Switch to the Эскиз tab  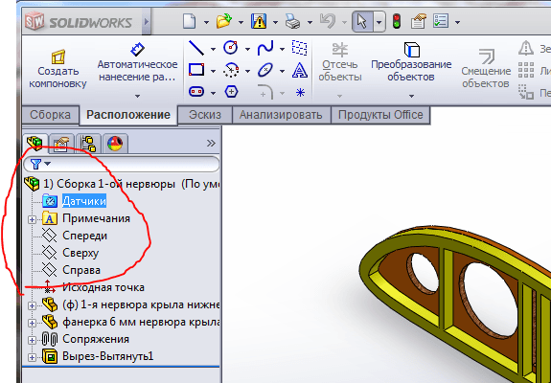pos(205,115)
